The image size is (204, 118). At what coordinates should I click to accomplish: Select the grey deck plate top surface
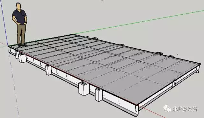click(104, 65)
